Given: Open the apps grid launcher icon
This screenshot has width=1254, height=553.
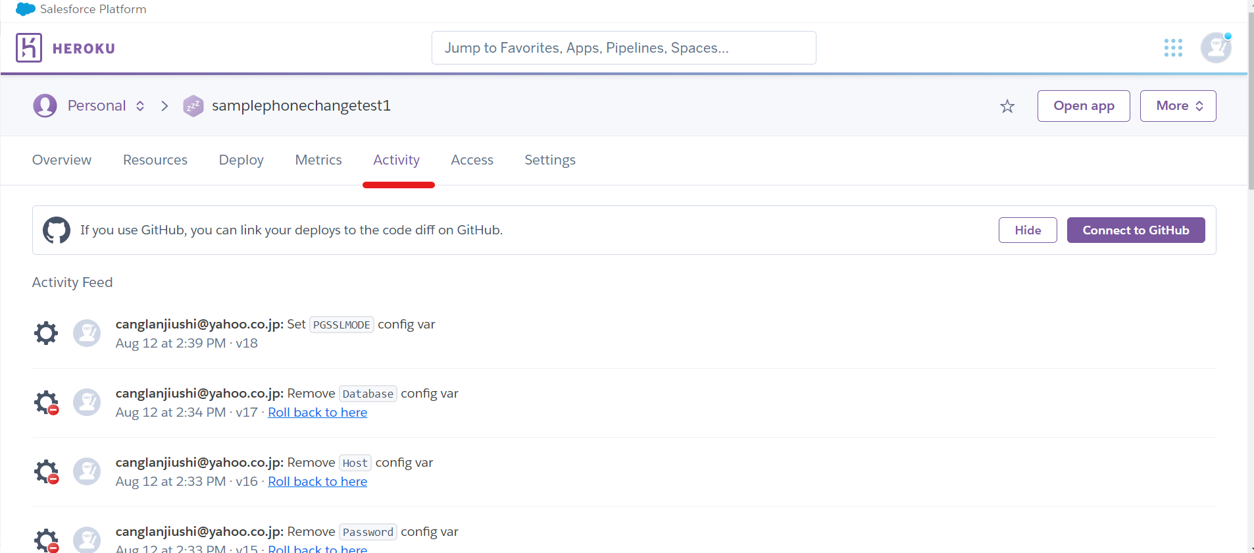Looking at the screenshot, I should click(x=1173, y=47).
